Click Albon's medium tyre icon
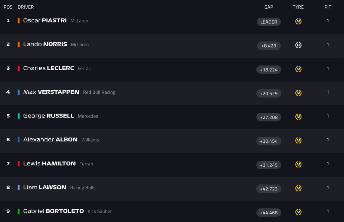Screen dimensions: 344x222 coord(298,141)
